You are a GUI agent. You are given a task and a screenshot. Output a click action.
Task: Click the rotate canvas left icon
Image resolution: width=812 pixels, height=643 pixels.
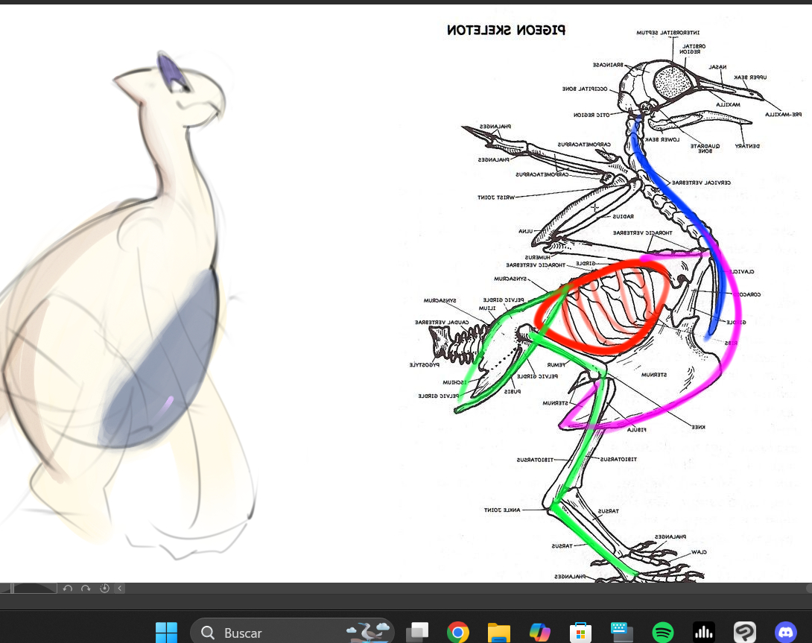(68, 589)
